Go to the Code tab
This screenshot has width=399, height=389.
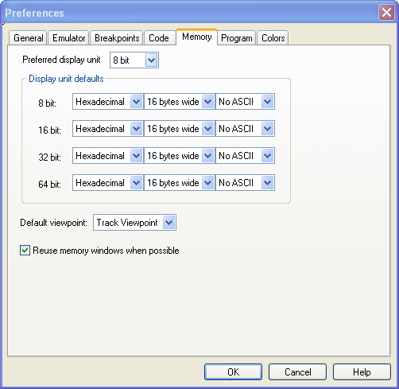click(x=159, y=38)
